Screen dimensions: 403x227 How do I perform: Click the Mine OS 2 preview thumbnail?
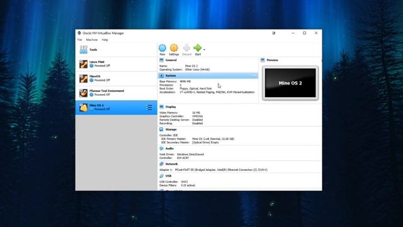click(x=290, y=83)
